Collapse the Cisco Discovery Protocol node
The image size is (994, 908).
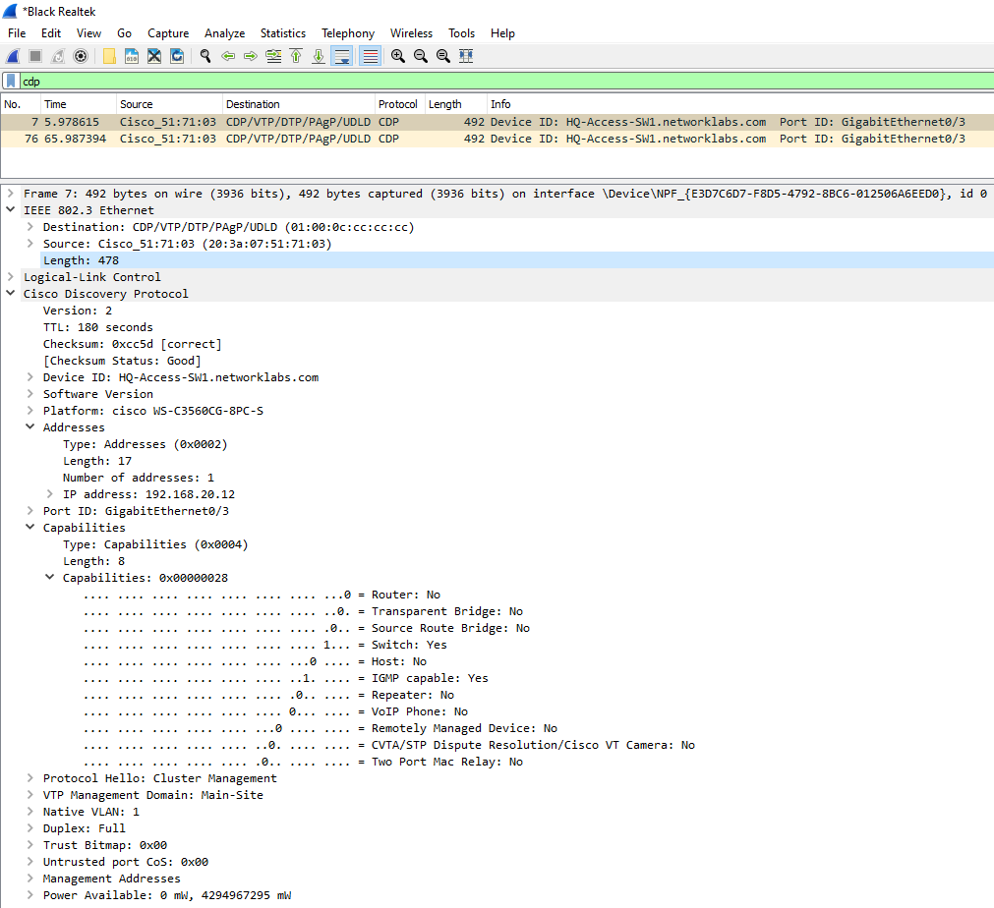pos(10,293)
